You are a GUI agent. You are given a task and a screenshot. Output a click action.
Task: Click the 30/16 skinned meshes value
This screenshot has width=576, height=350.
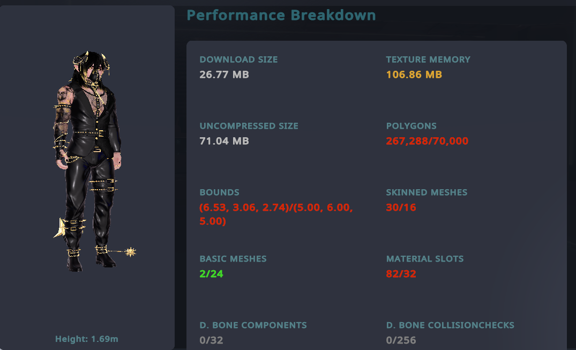401,207
